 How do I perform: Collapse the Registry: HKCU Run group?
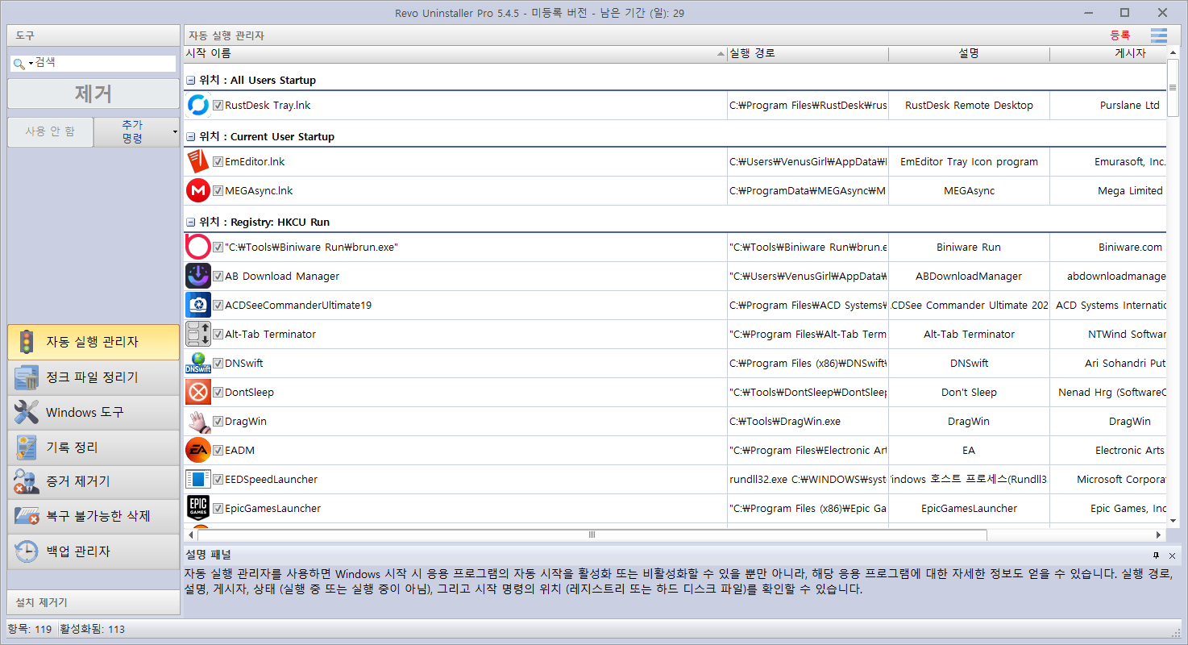pos(191,223)
